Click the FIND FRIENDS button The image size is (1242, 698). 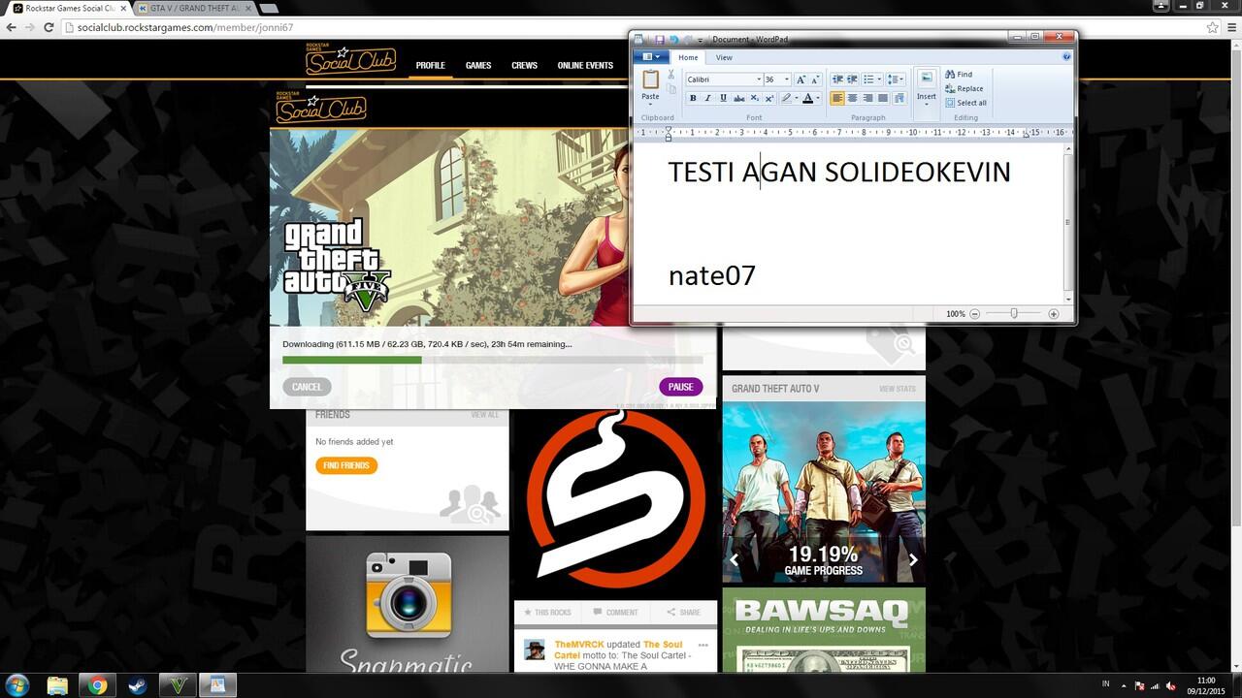coord(346,465)
